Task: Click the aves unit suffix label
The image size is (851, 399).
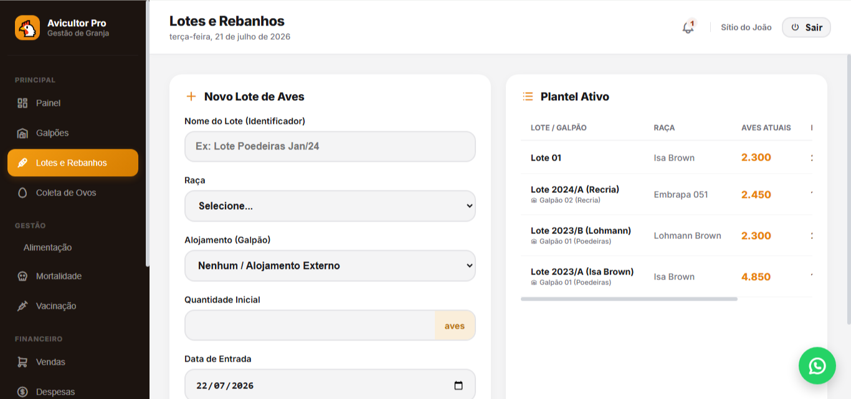Action: coord(455,326)
